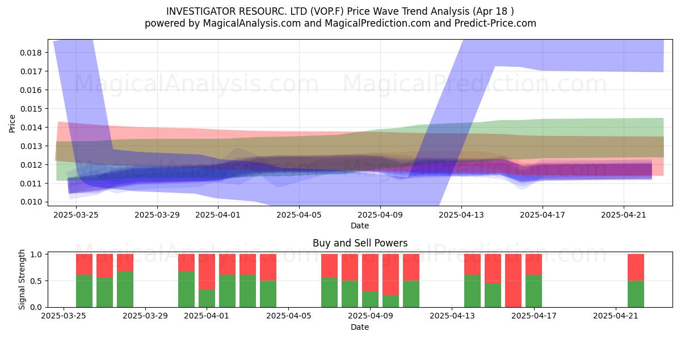Click the first bar after 2025-03-25 in Buy and Sell Powers
Viewport: 681px width, 340px height.
click(x=84, y=280)
